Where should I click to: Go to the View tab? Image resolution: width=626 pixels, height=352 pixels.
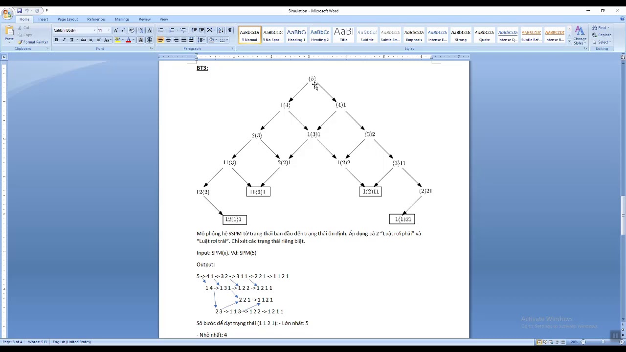click(x=164, y=19)
